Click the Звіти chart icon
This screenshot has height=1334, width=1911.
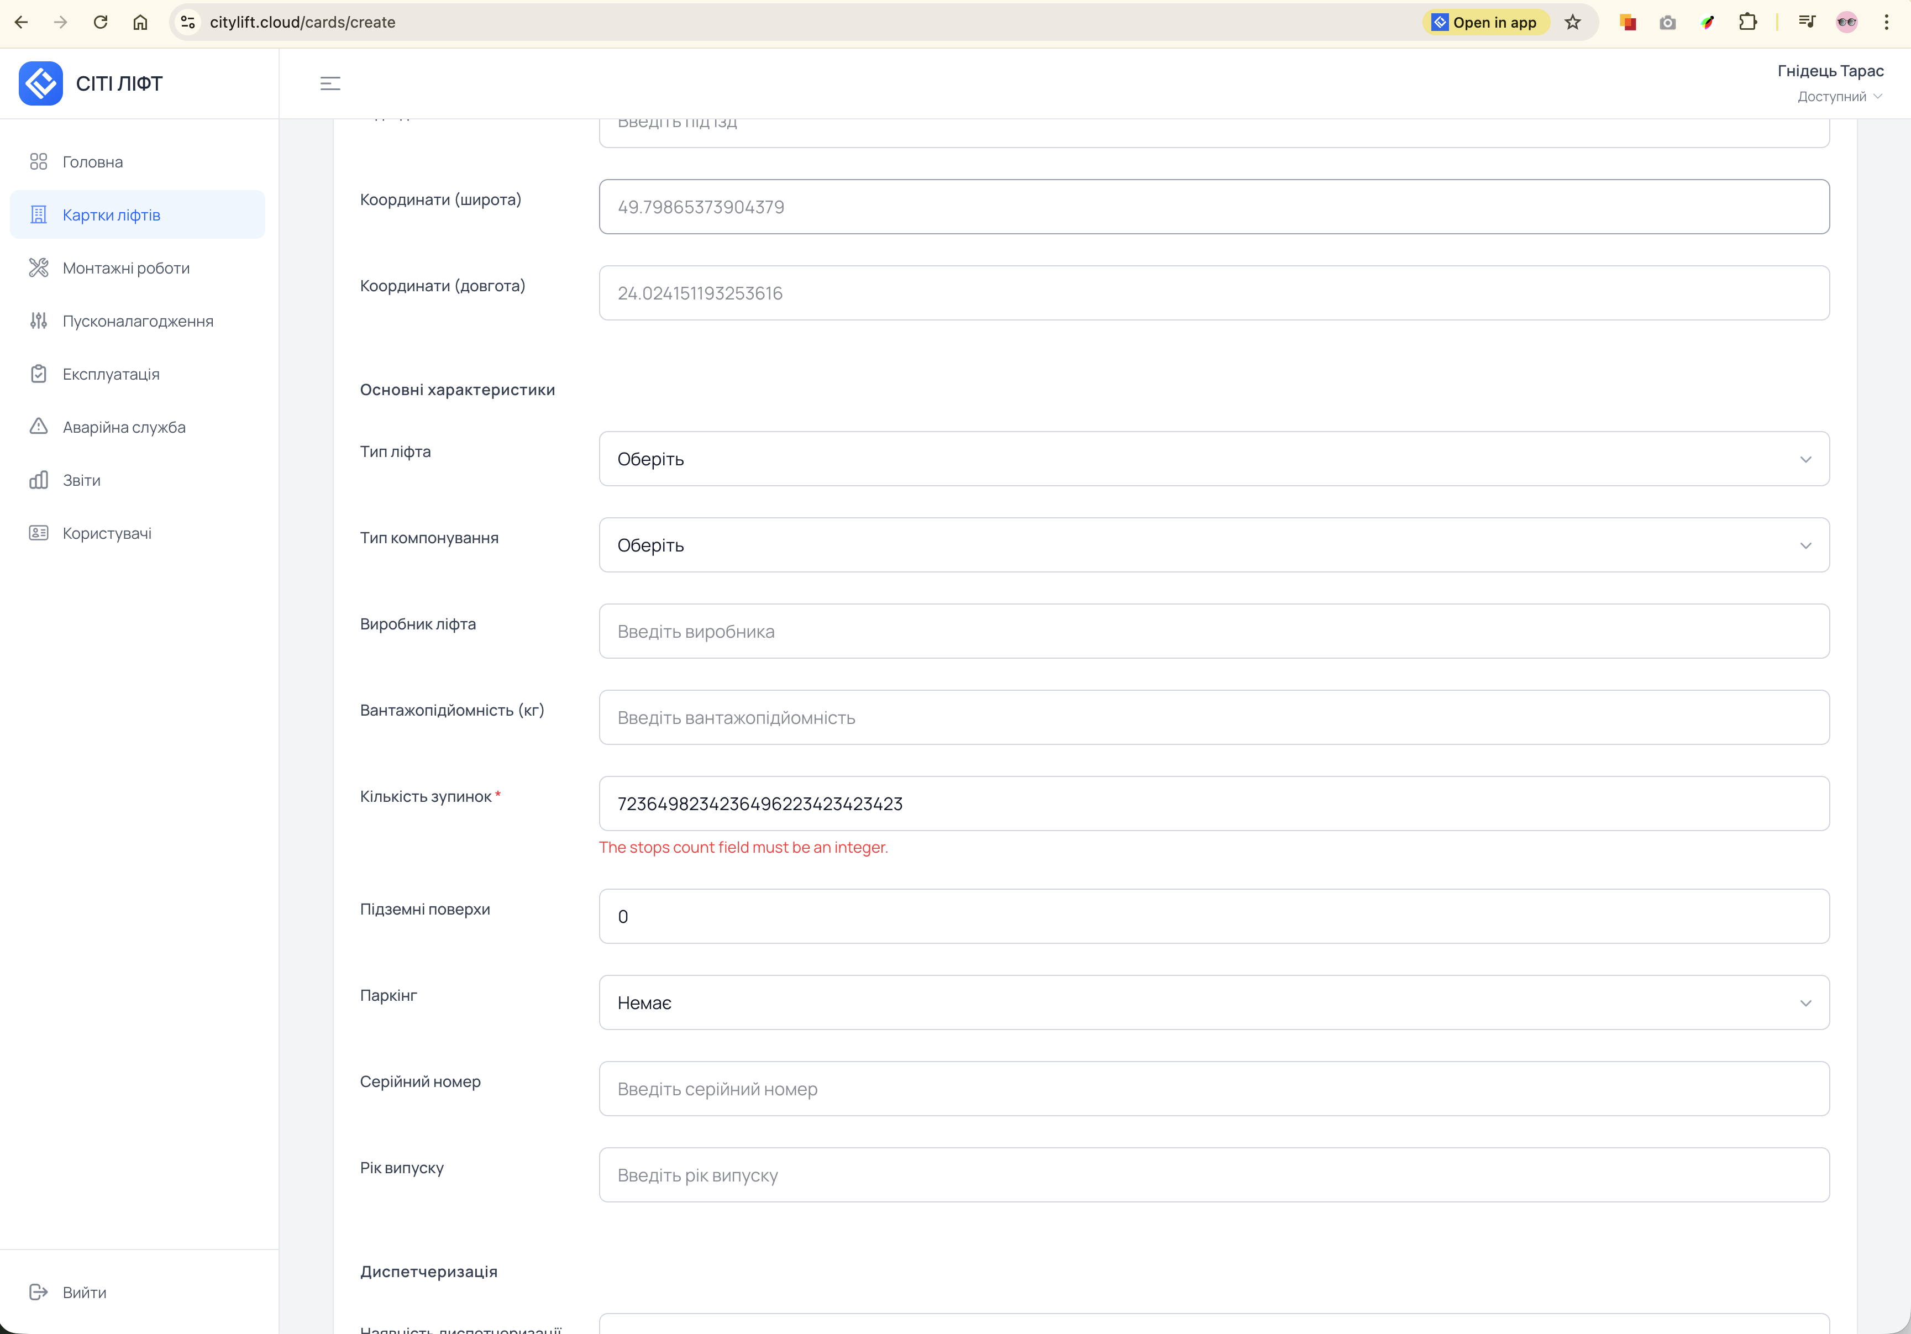click(38, 479)
